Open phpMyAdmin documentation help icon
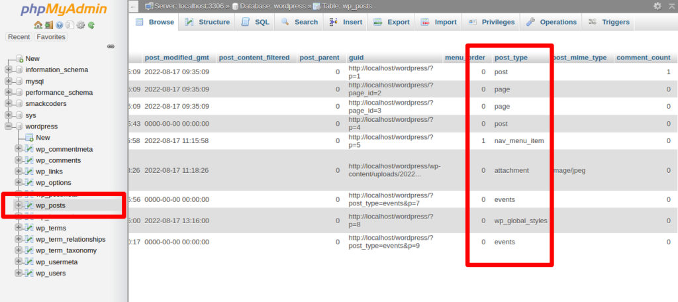 coord(60,25)
